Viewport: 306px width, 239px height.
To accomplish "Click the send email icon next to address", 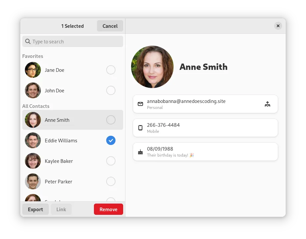I will point(268,104).
